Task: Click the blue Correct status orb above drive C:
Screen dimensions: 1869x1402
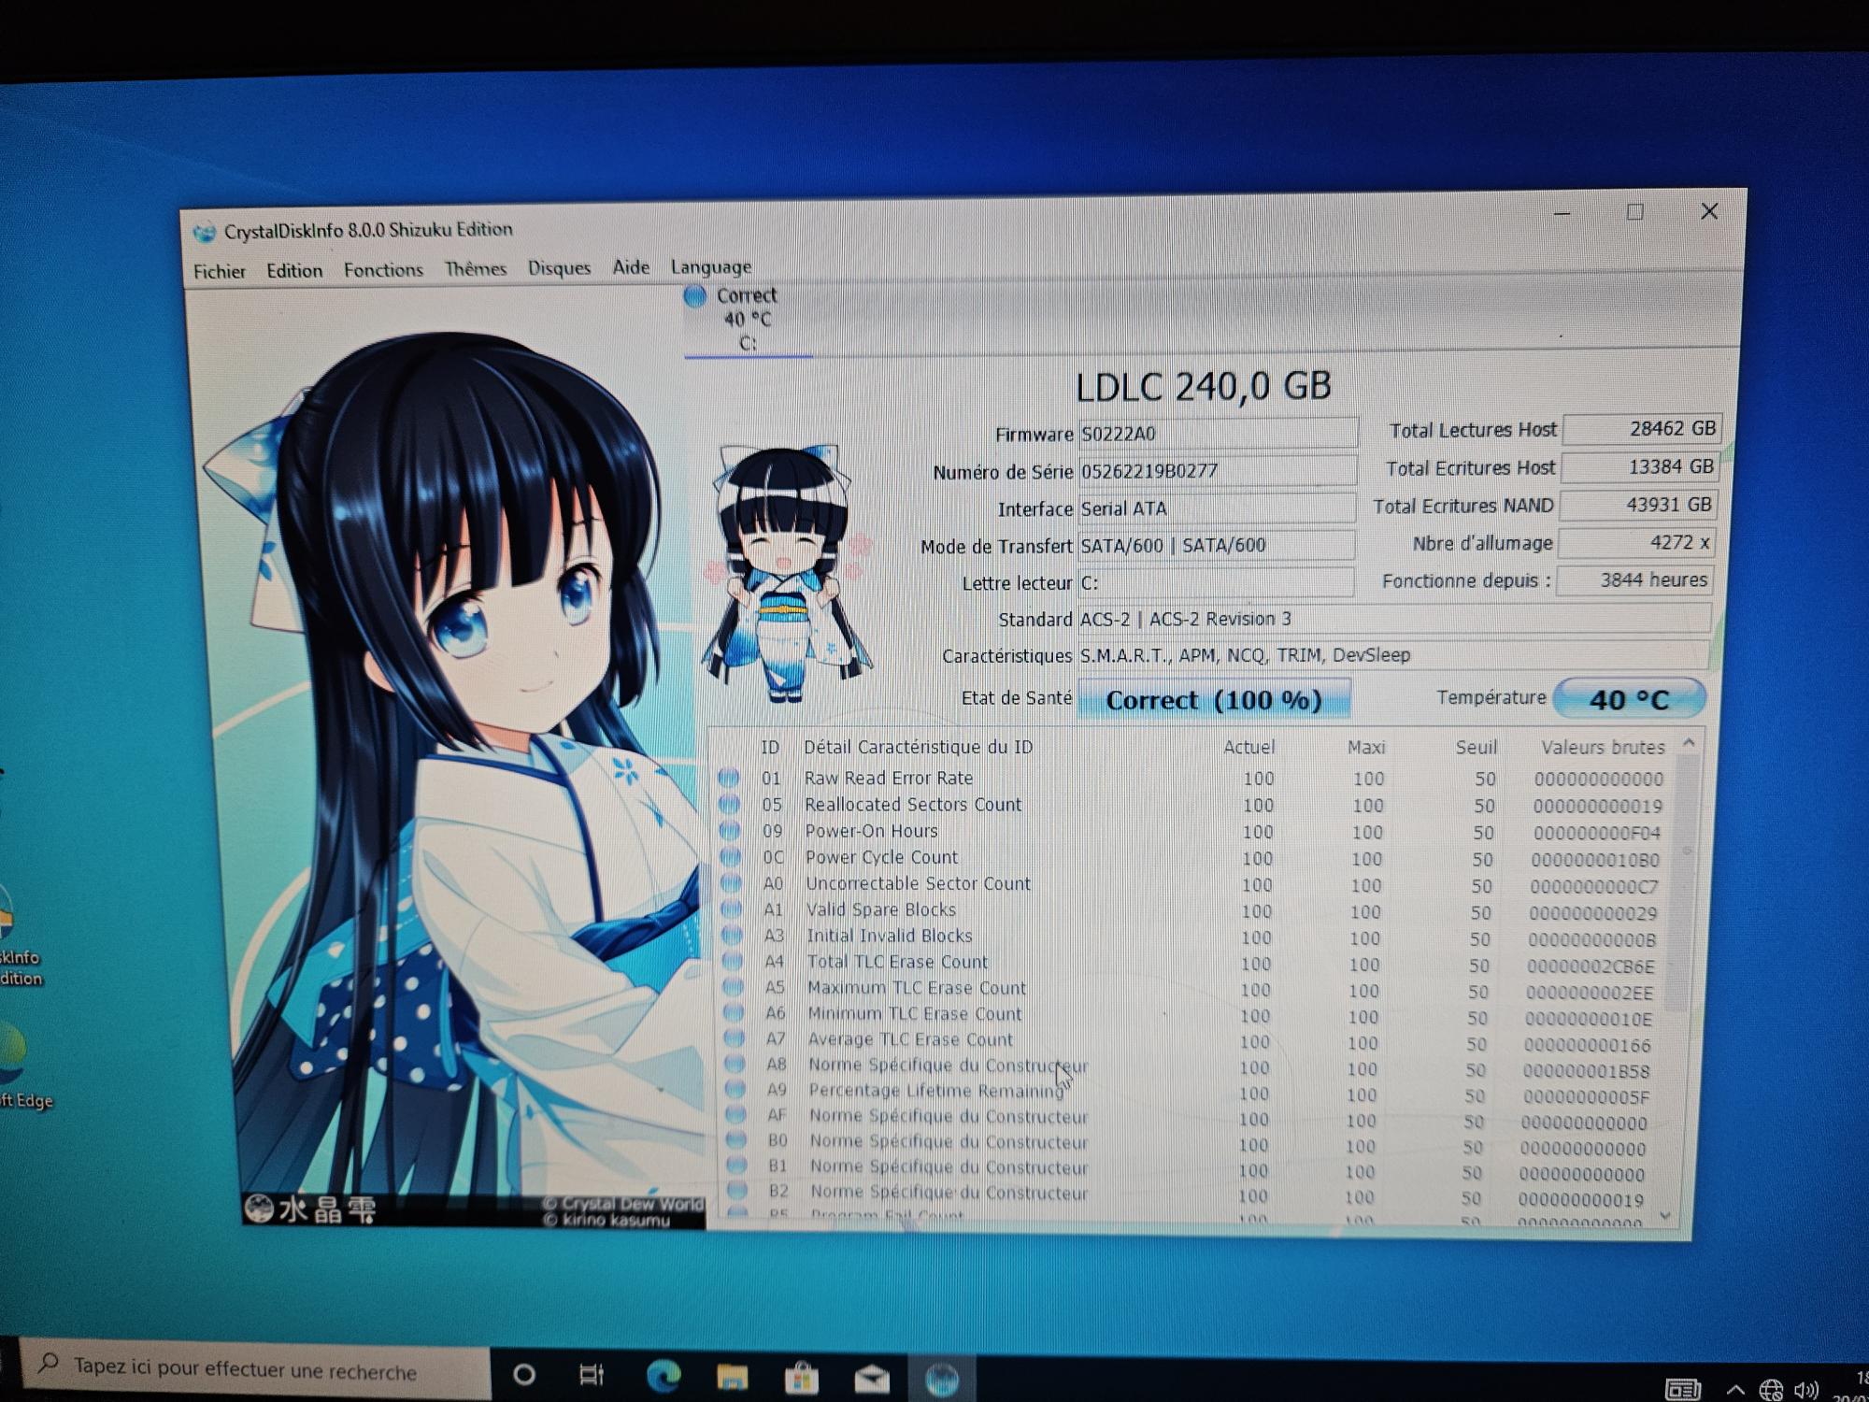Action: click(694, 296)
